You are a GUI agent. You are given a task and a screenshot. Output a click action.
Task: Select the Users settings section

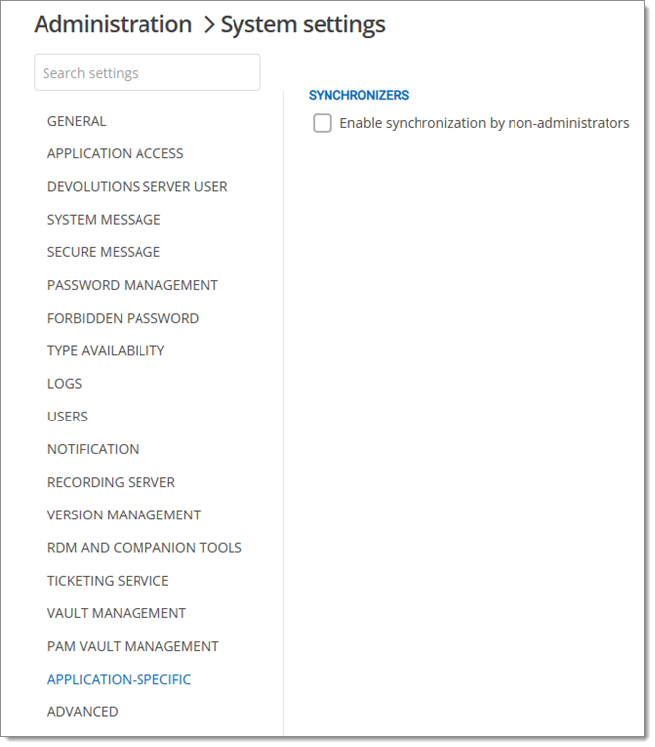point(67,417)
